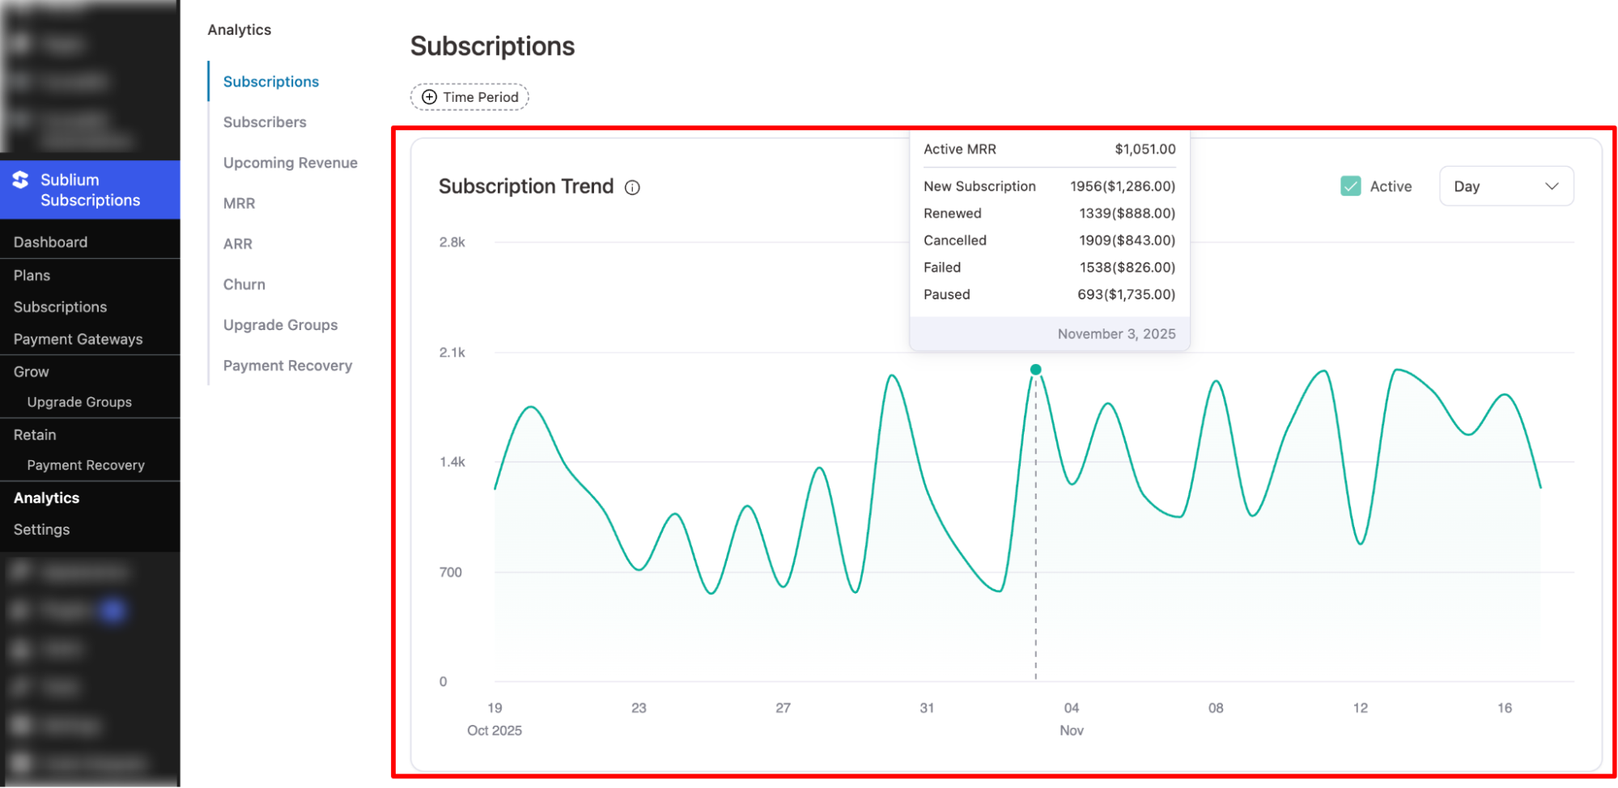Go to the Sublium Dashboard page
The width and height of the screenshot is (1618, 788).
pyautogui.click(x=50, y=241)
